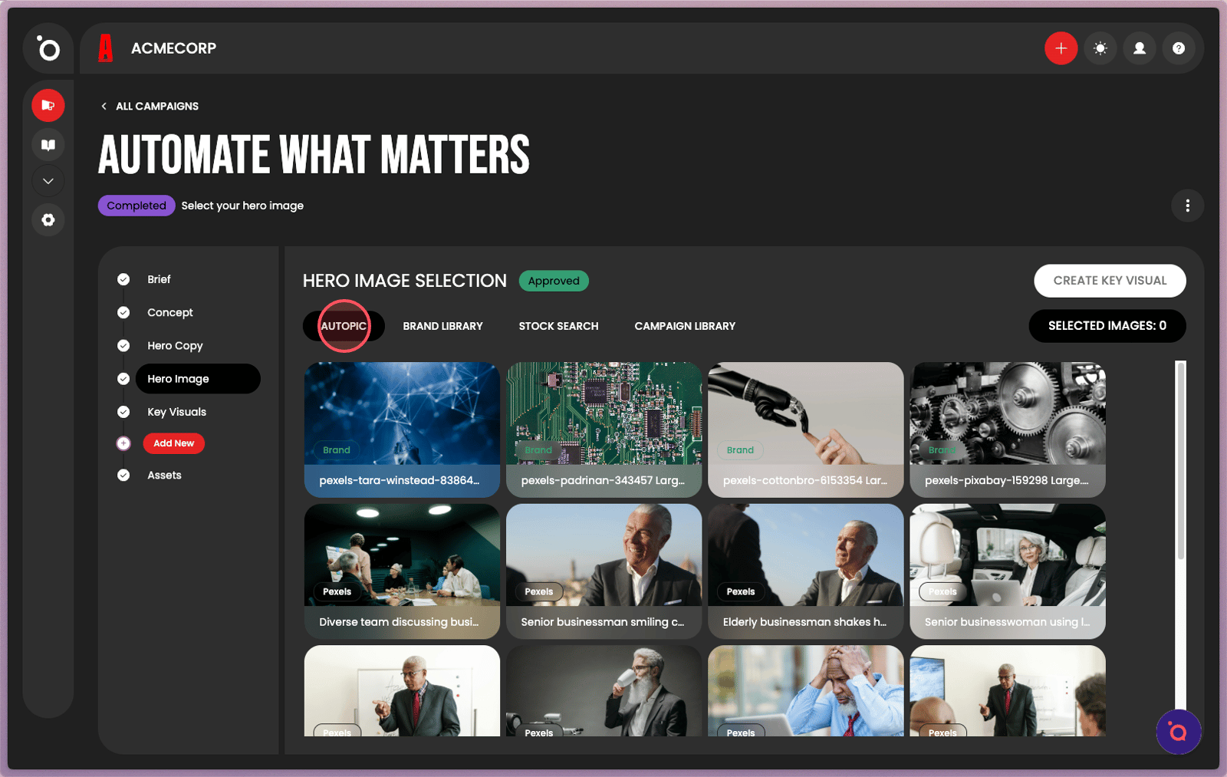Select the Hero Copy step
1227x777 pixels.
pos(175,346)
